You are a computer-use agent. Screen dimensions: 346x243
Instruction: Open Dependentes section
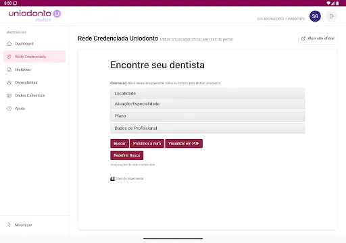[34, 82]
